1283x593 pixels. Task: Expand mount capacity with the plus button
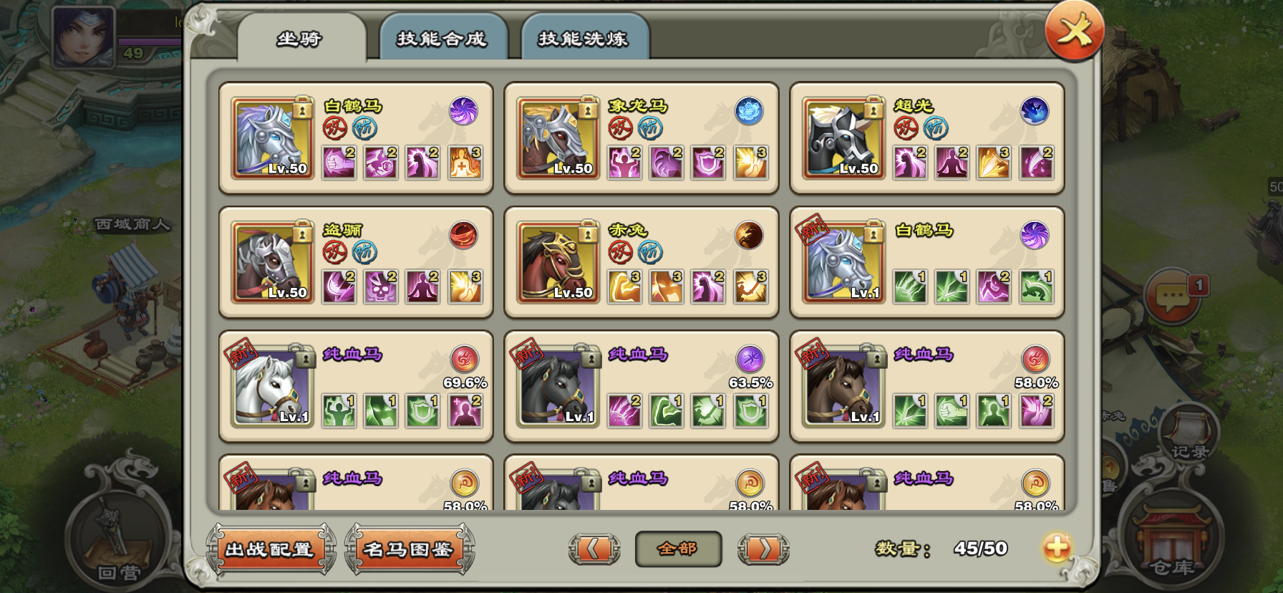pos(1056,549)
